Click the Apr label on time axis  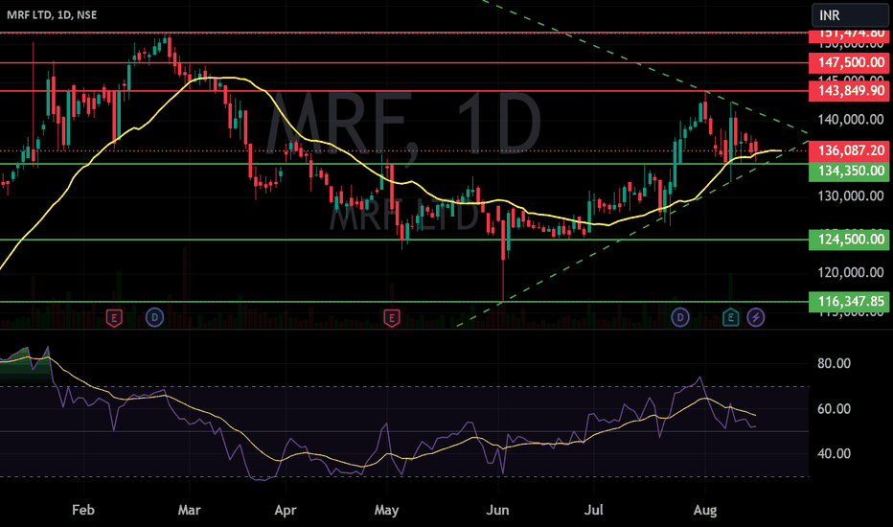286,510
